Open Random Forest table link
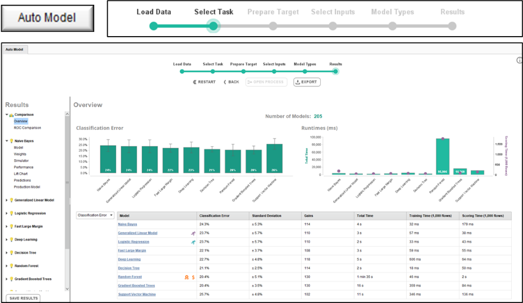 [x=130, y=277]
